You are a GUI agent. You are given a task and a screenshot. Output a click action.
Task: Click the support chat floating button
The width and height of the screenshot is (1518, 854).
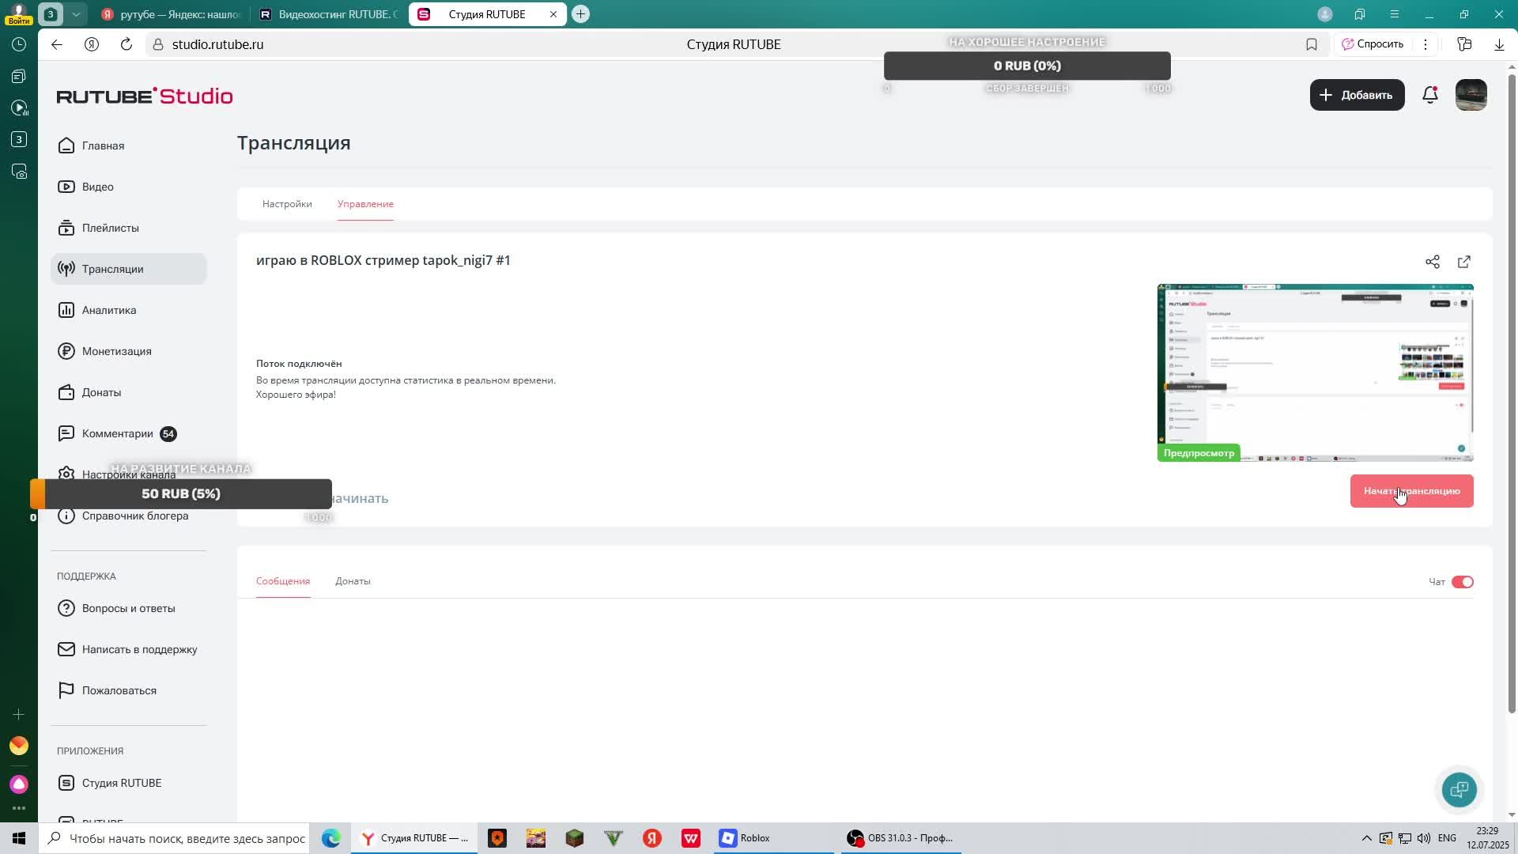[x=1459, y=789]
